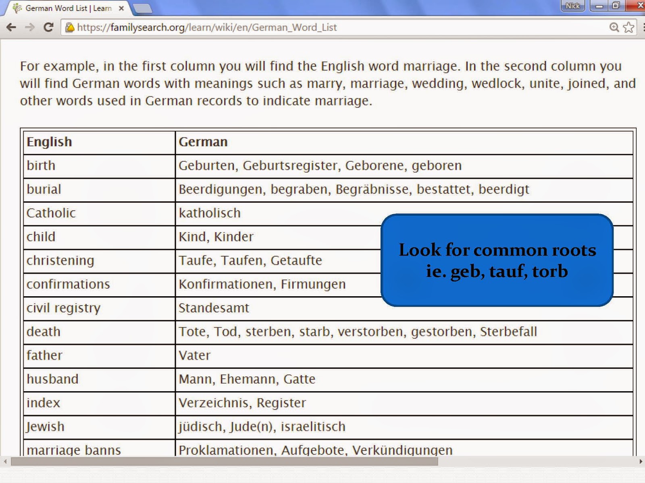Click the 'child' cell
Screen dimensions: 645x483
99,237
